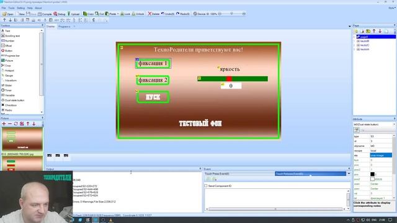
Task: Select the Button component
Action: [x=7, y=51]
